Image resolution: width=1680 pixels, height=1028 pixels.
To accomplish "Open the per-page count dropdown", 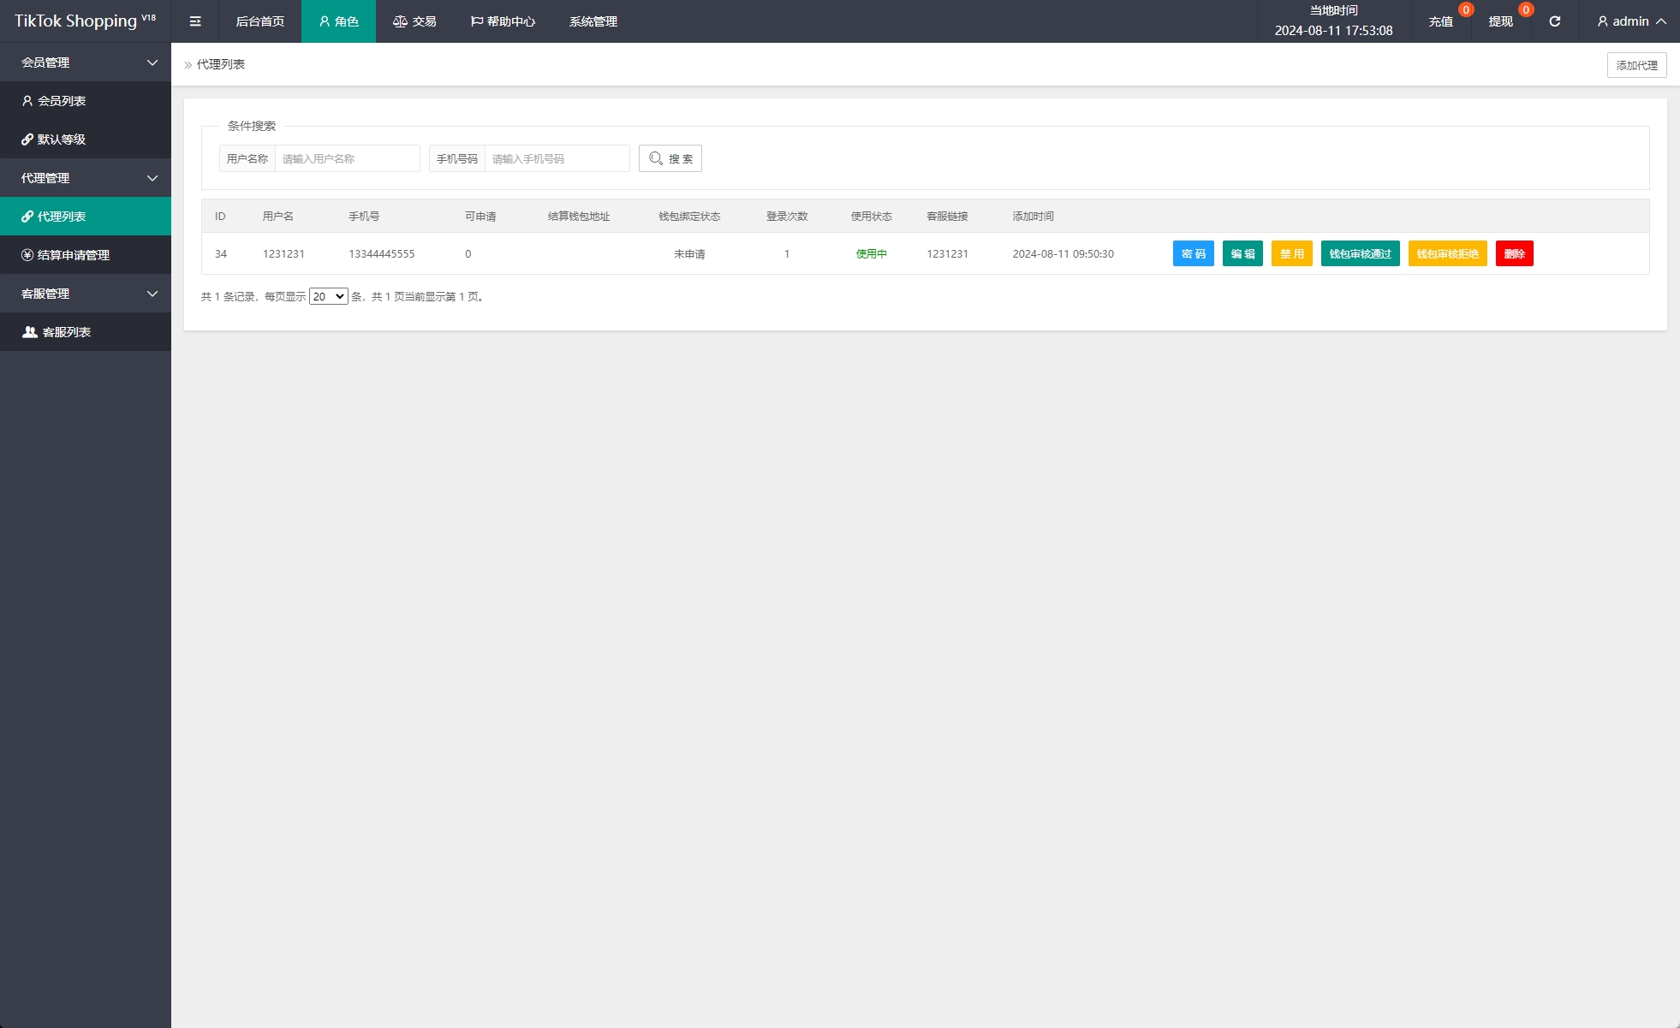I will coord(328,296).
